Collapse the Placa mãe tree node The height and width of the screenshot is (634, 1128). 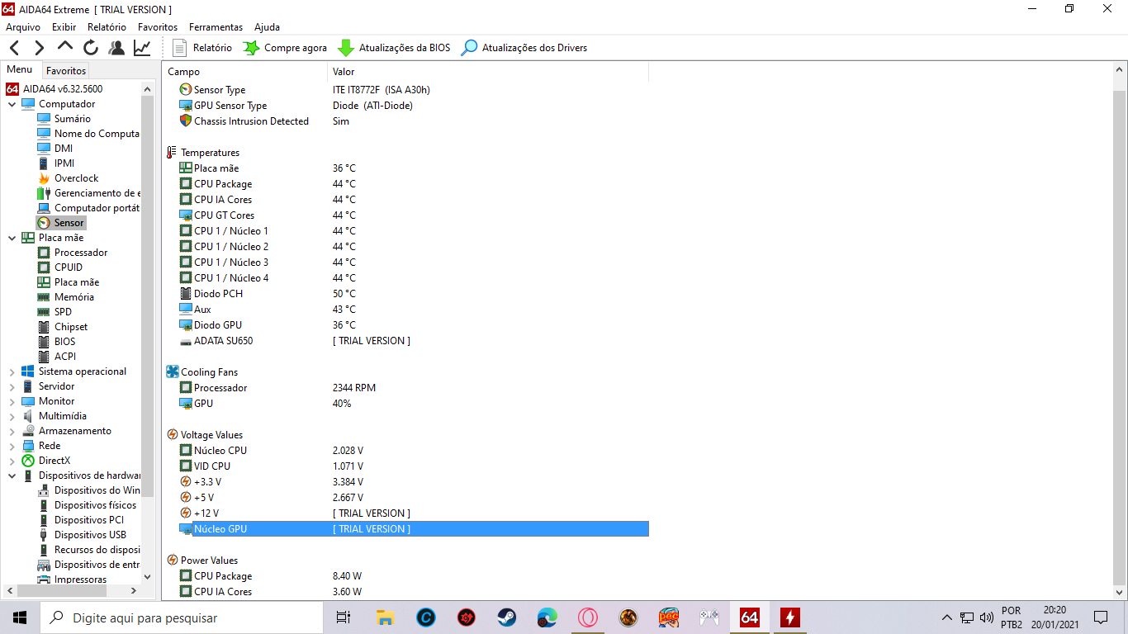click(x=12, y=238)
